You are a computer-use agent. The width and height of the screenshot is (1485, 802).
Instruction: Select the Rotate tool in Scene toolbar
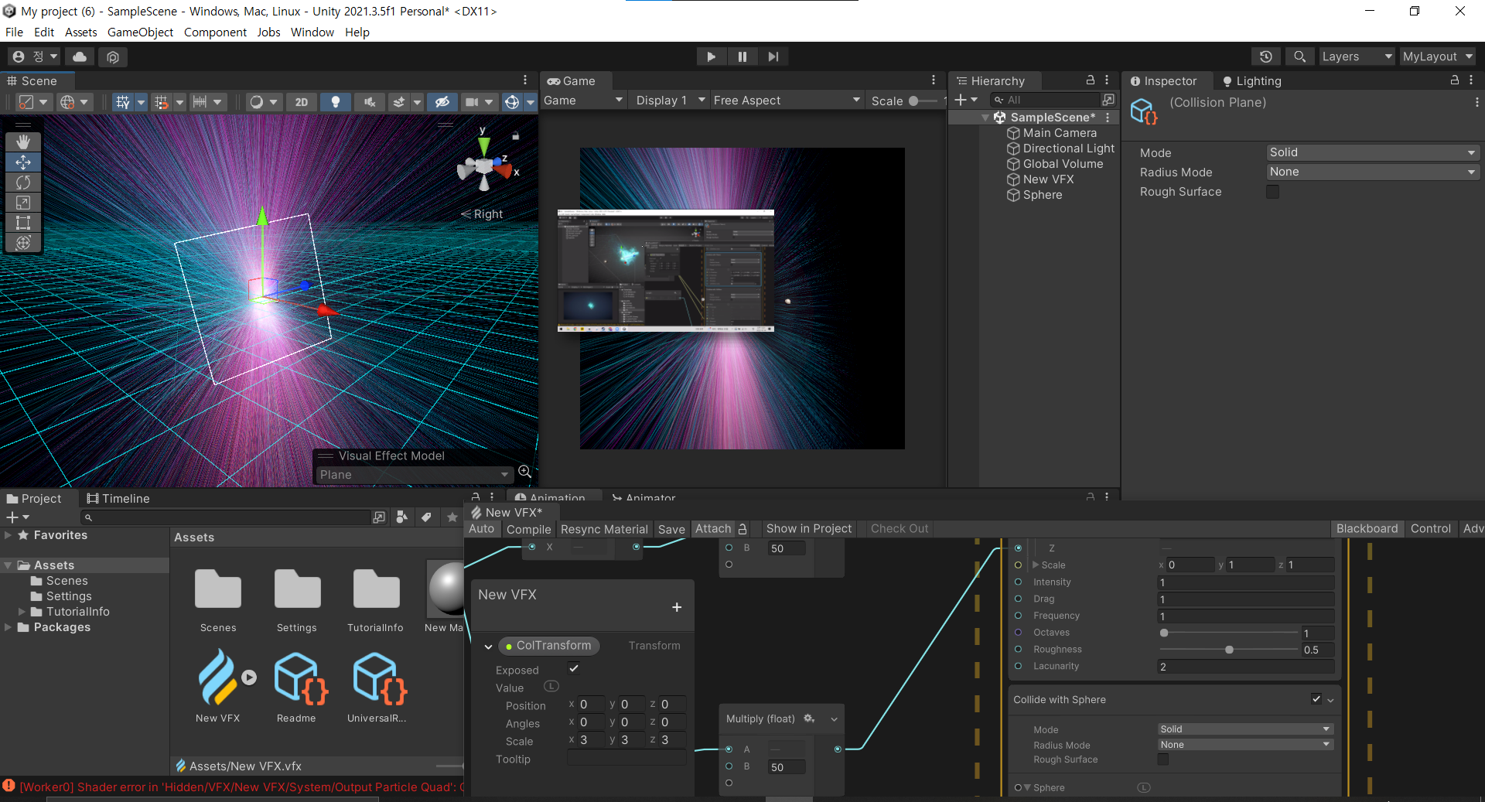pyautogui.click(x=23, y=183)
